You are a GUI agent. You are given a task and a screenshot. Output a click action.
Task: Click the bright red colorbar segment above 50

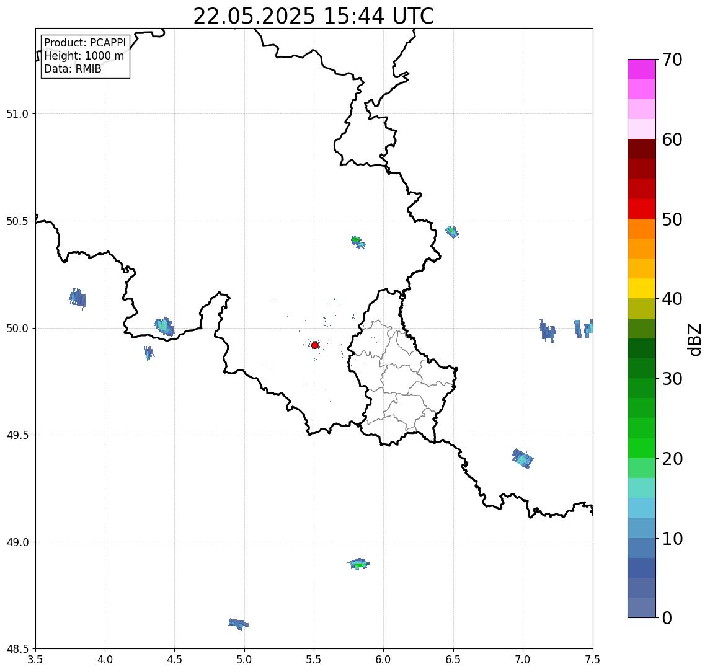pos(642,209)
